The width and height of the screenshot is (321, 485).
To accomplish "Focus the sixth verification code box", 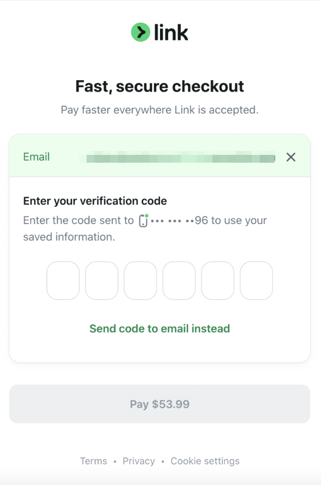I will click(256, 281).
